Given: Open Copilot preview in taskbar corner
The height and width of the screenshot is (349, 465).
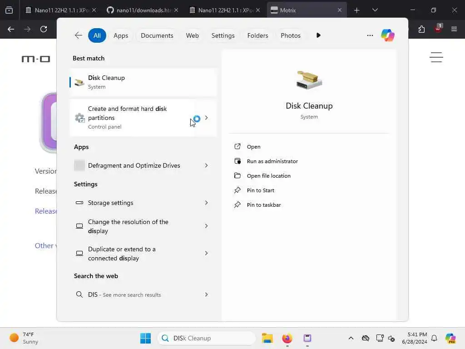Looking at the screenshot, I should (450, 338).
